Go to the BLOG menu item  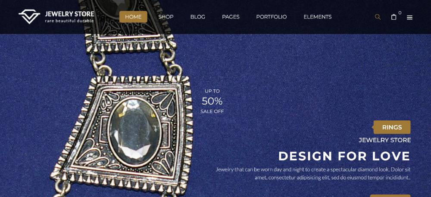click(198, 17)
